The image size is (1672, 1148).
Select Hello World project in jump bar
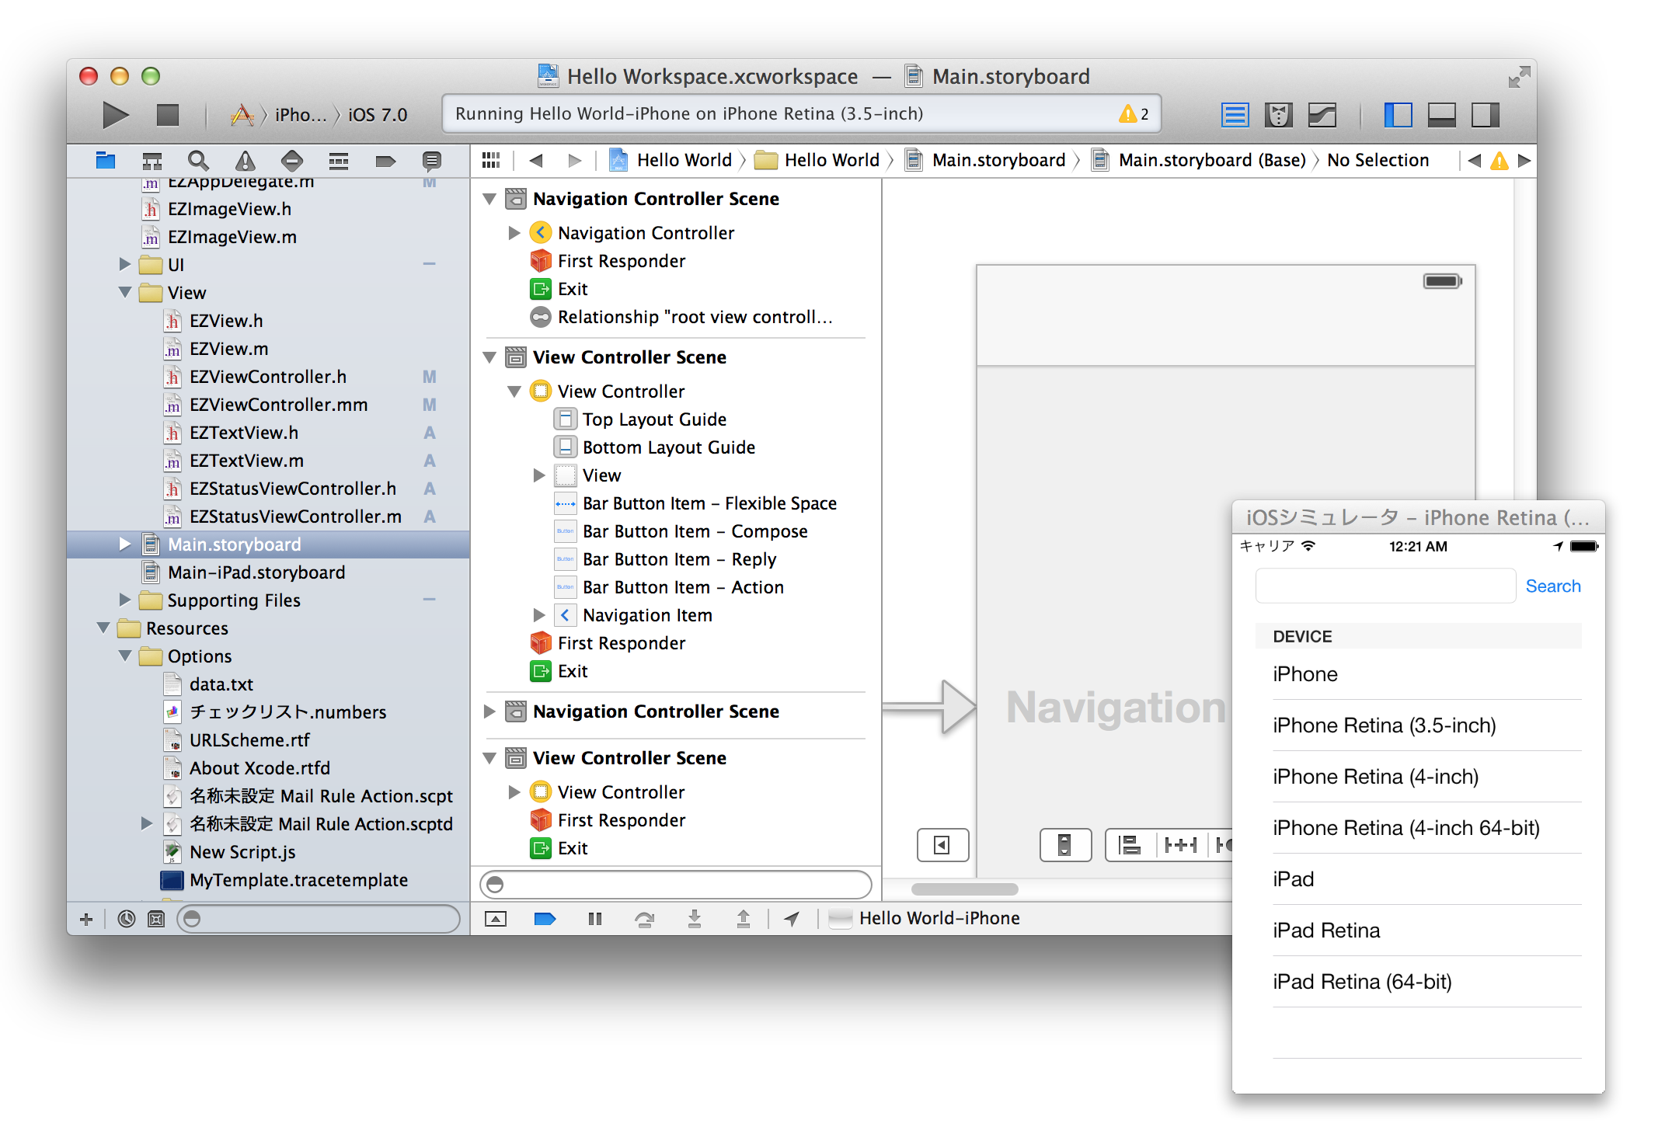click(671, 160)
